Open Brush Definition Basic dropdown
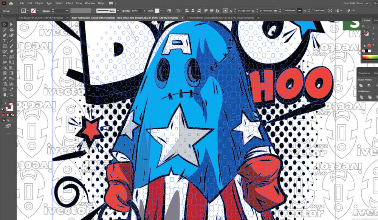378x220 pixels. point(118,11)
